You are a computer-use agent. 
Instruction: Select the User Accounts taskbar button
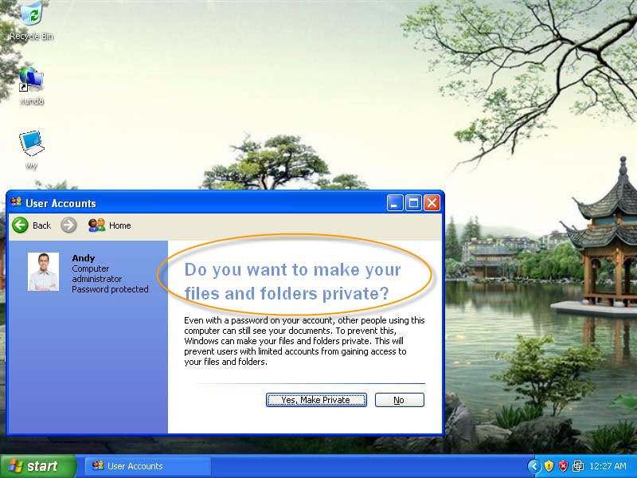[x=148, y=466]
